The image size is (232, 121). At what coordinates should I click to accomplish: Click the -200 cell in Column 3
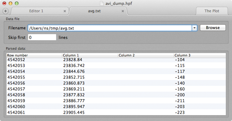(180, 95)
